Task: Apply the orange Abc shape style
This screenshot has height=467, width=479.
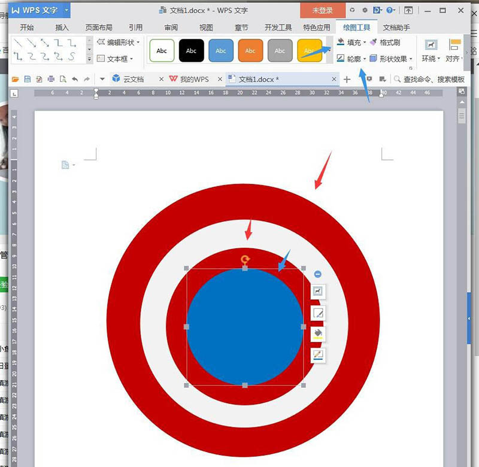Action: click(x=250, y=50)
